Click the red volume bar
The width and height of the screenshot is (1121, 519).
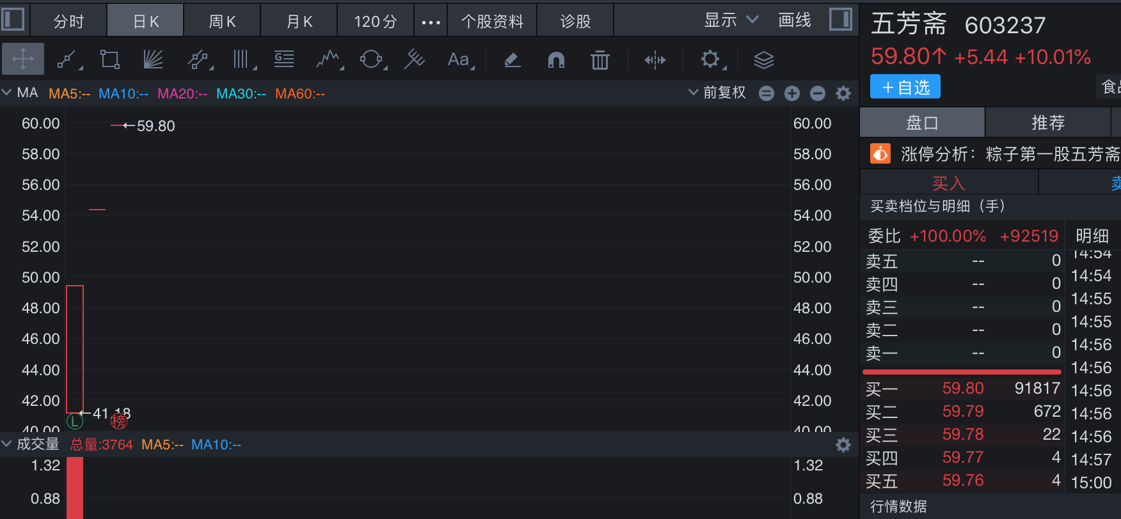75,488
